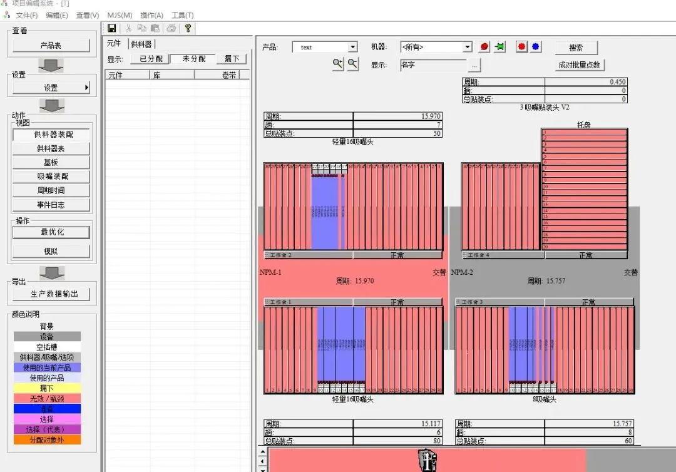The width and height of the screenshot is (676, 472).
Task: Click the Print toolbar icon
Action: pos(171,28)
